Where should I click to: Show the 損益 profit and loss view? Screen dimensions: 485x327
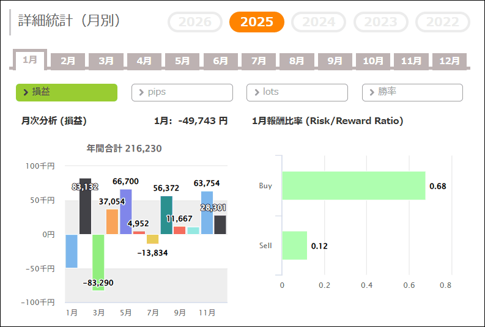click(x=66, y=92)
